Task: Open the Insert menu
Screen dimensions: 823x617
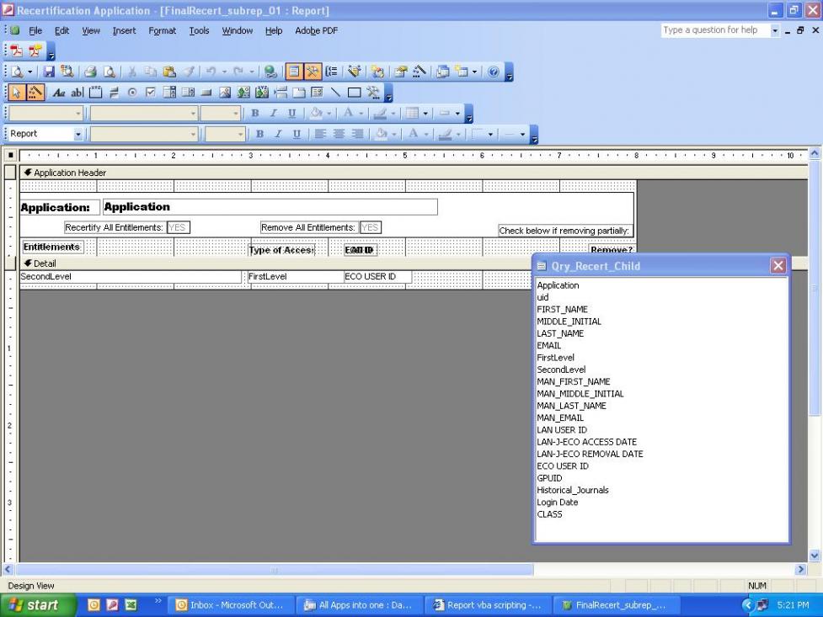Action: [125, 31]
